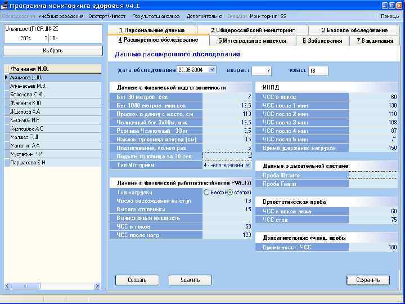Open the Мониторинг SS menu
Image resolution: width=405 pixels, height=304 pixels.
268,16
